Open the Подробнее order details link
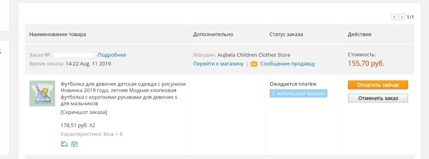 [x=112, y=55]
